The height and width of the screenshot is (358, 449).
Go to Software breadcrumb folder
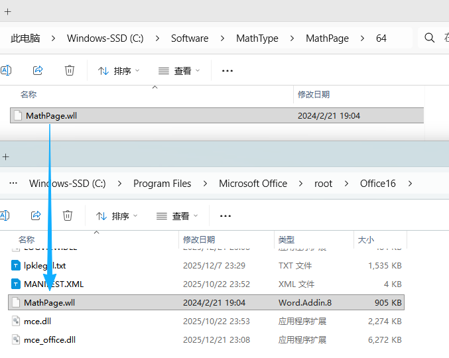coord(190,38)
